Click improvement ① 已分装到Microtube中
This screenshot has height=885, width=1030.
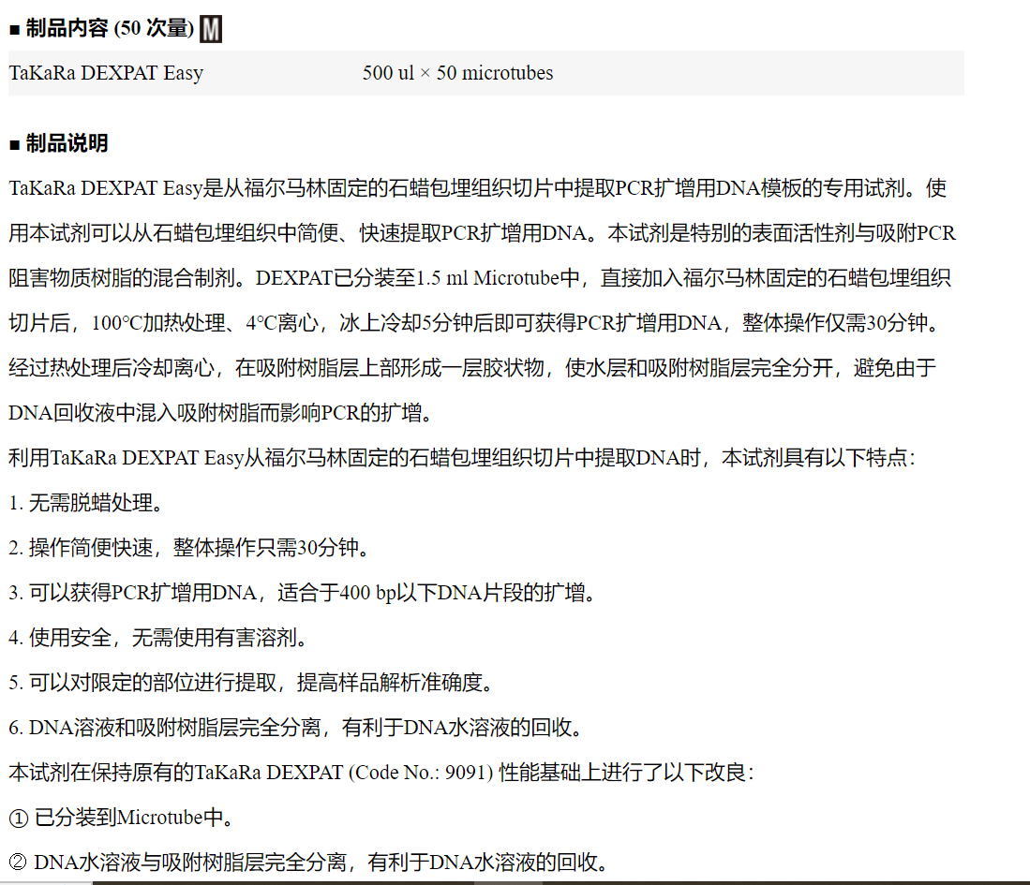(120, 818)
